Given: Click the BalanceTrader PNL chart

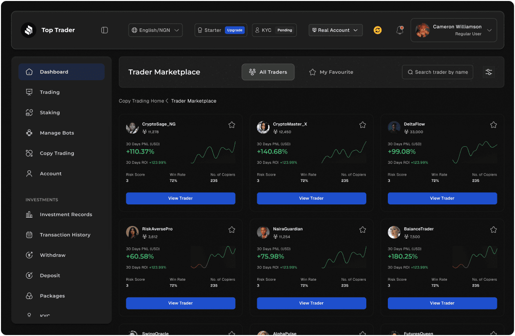Looking at the screenshot, I should [474, 257].
